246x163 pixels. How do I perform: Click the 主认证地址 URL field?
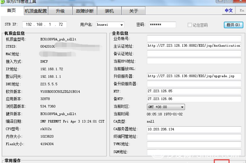194,46
